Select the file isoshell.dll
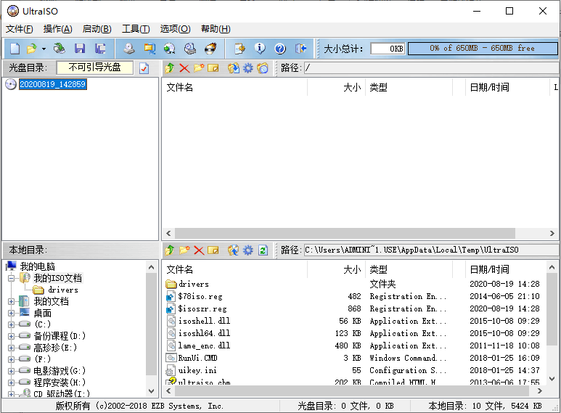Screen dimensions: 561x413 [204, 321]
